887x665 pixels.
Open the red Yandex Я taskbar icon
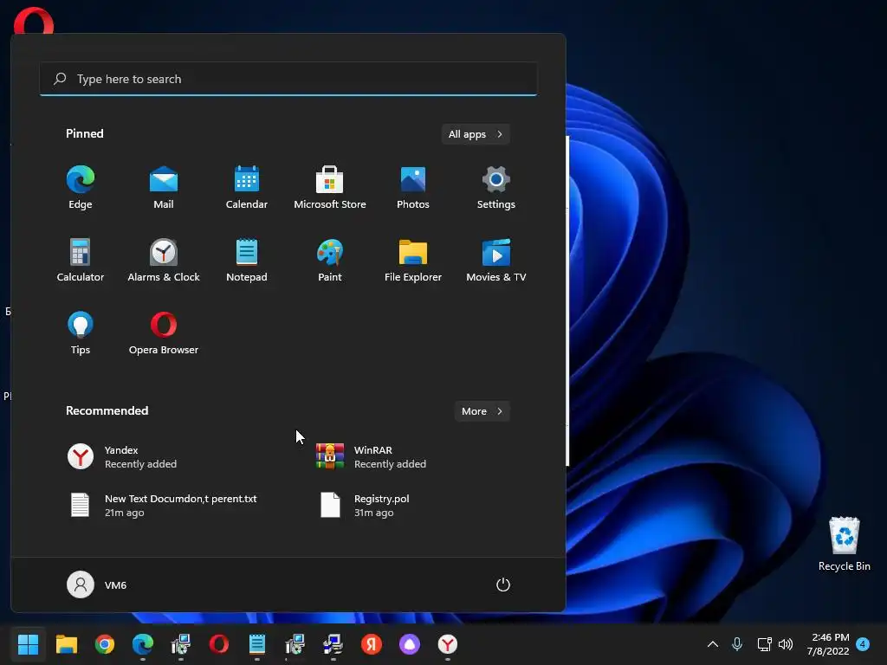point(371,644)
